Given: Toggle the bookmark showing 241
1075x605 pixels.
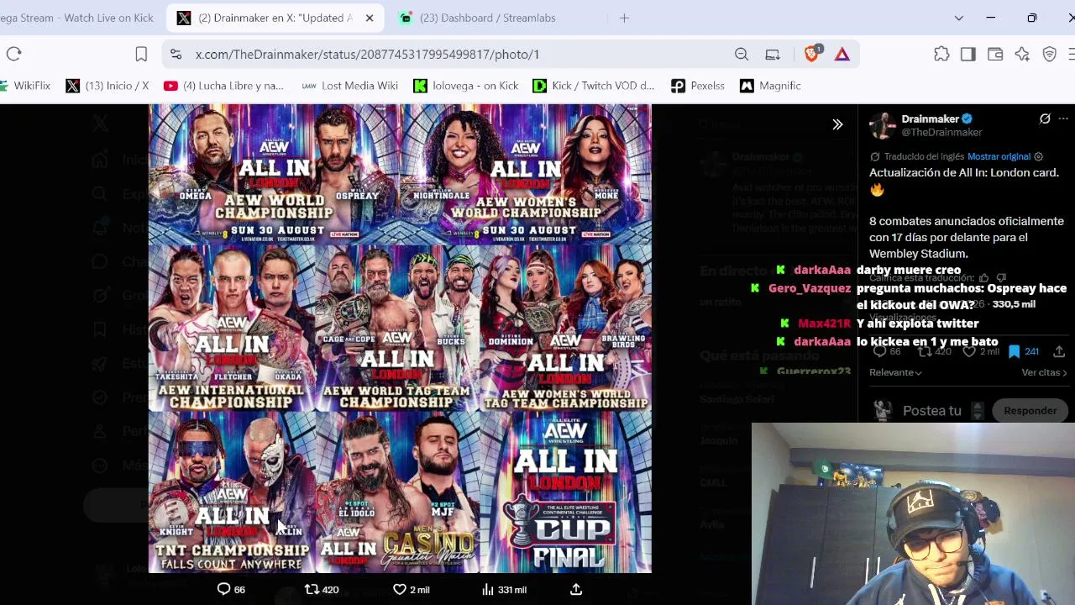Looking at the screenshot, I should coord(1023,352).
